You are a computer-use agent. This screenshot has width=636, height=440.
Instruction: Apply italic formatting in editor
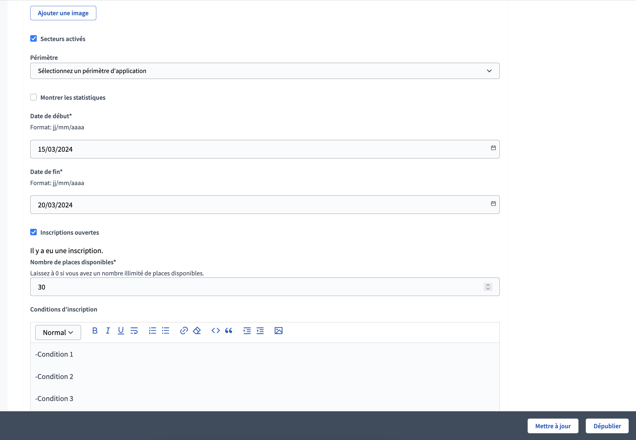pyautogui.click(x=108, y=331)
